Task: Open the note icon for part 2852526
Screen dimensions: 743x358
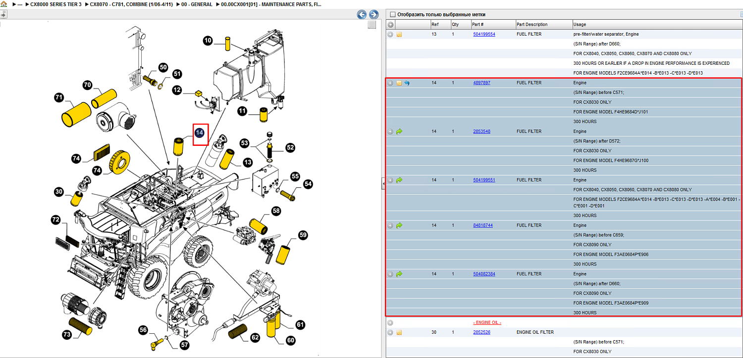Action: (x=399, y=332)
